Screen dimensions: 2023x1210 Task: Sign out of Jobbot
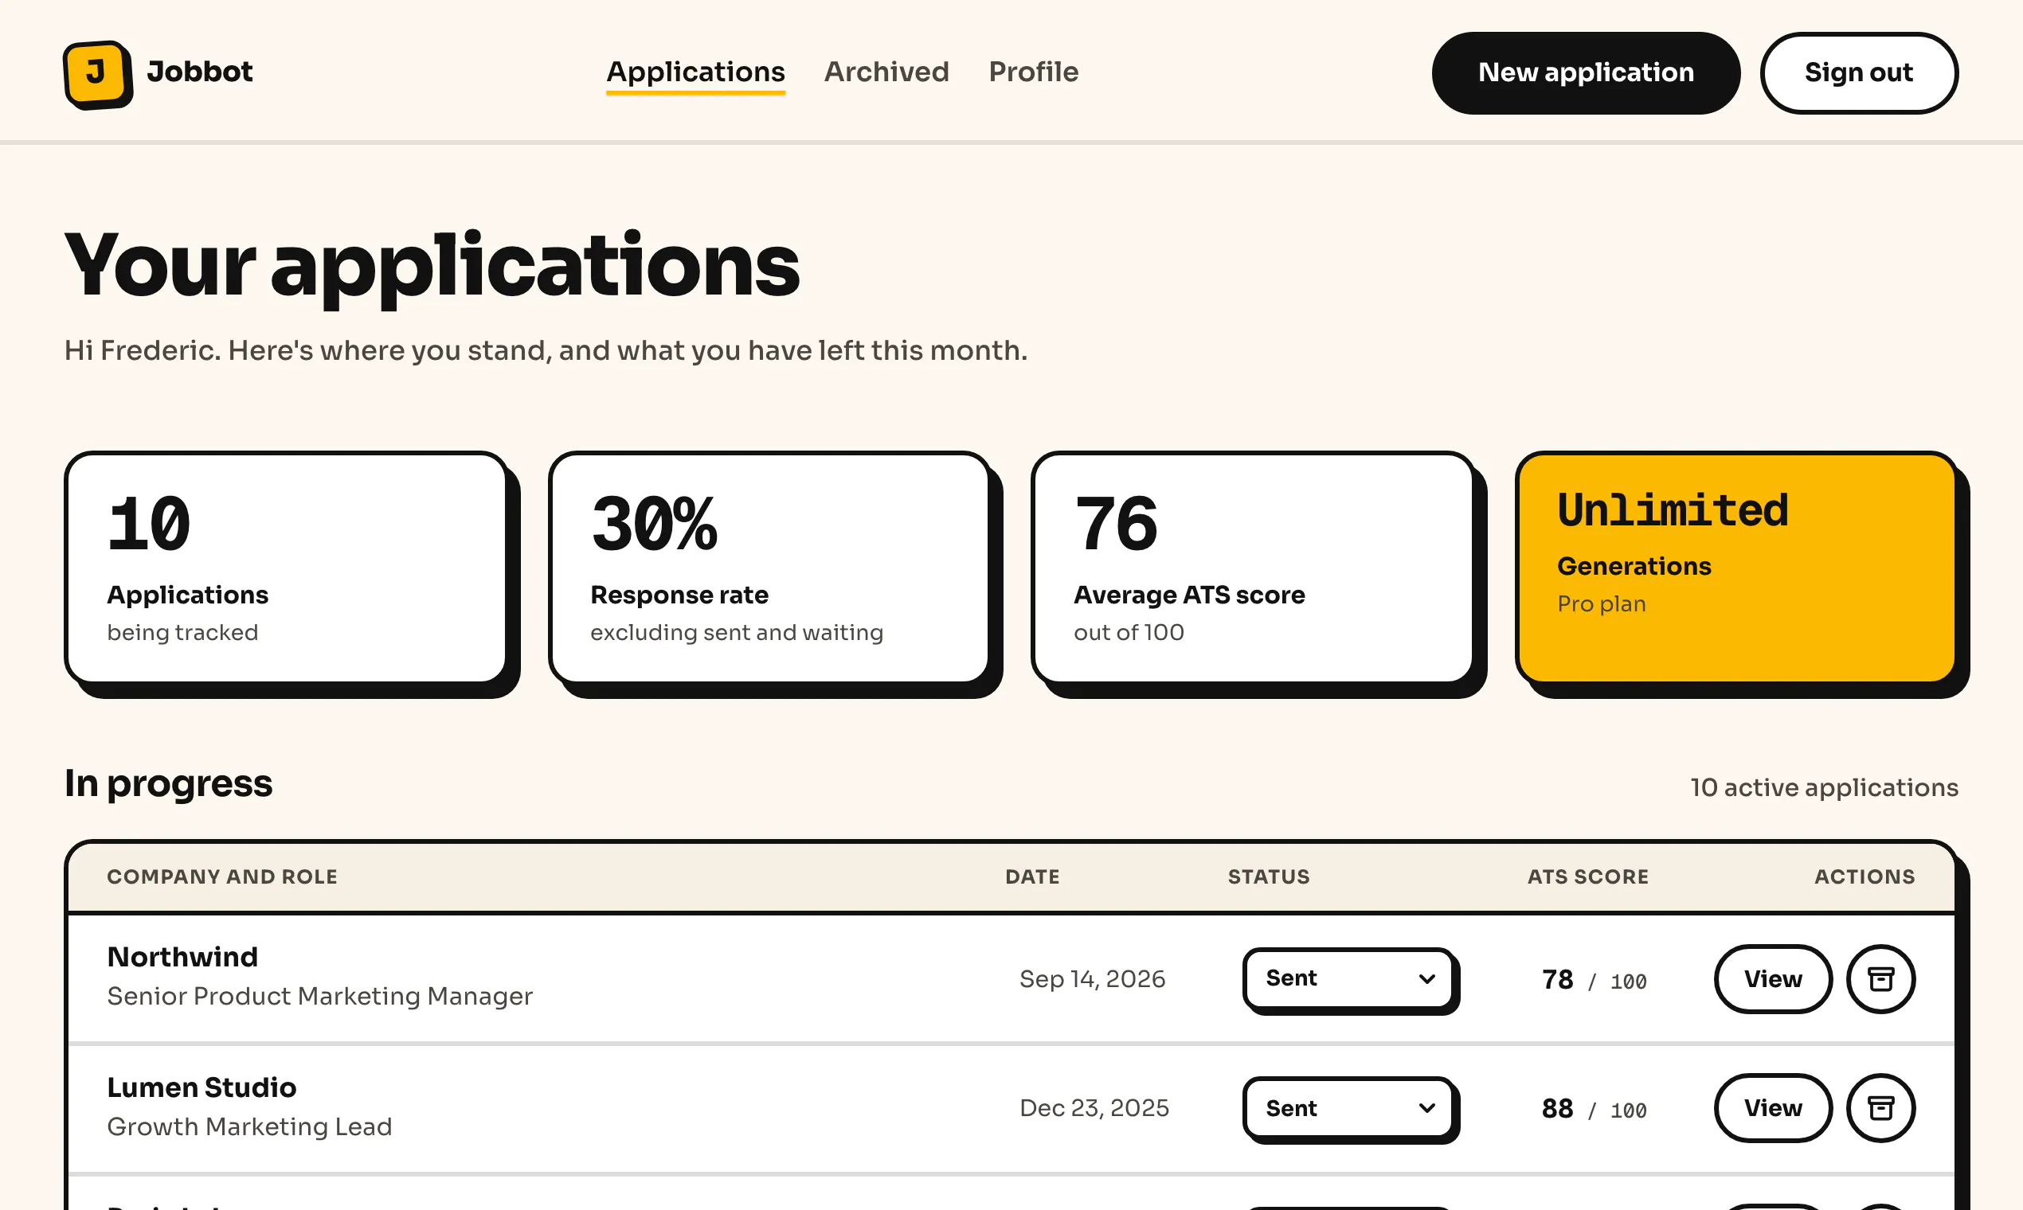[x=1858, y=72]
